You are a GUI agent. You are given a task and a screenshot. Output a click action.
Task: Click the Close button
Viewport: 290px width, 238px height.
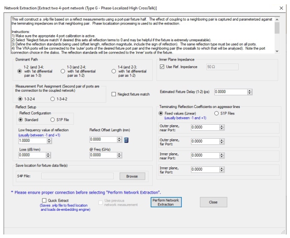(x=213, y=202)
